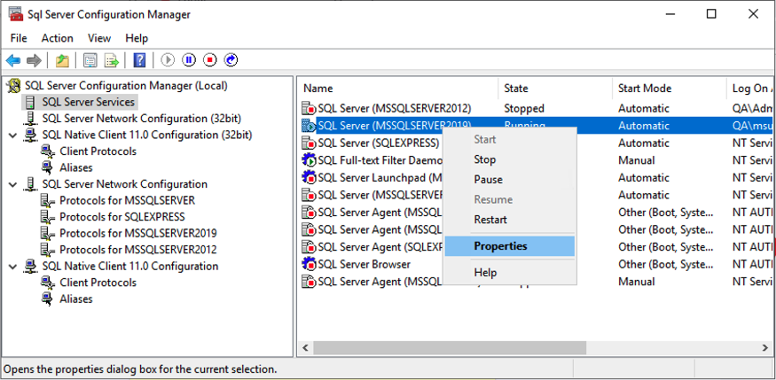Collapse the SQL Server Network Configuration node
Screen dimensions: 776x380
click(12, 184)
